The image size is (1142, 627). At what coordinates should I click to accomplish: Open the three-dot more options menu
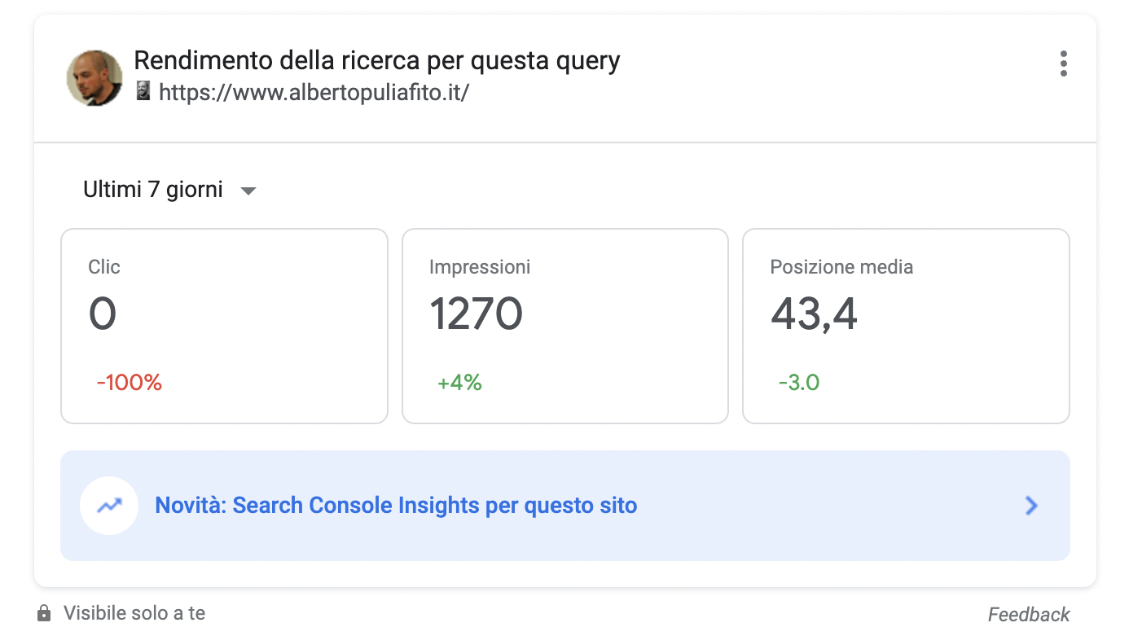tap(1063, 64)
